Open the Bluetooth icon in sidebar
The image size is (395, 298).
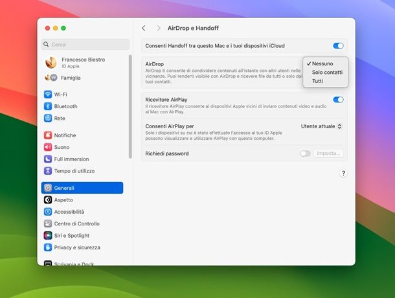tap(48, 106)
